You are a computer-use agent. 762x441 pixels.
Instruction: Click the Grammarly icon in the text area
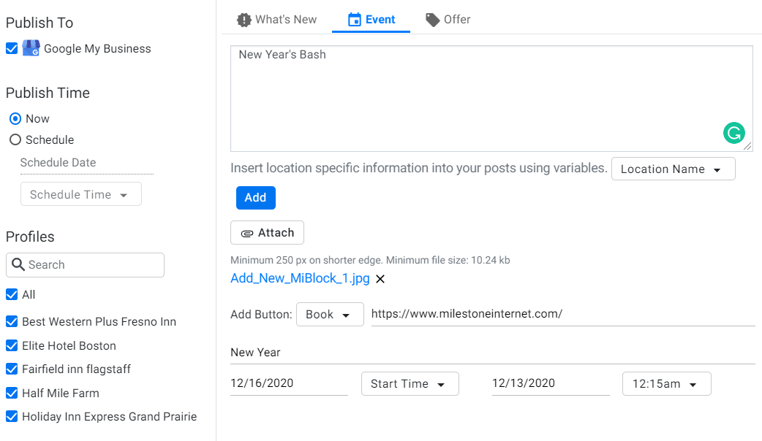[x=733, y=133]
